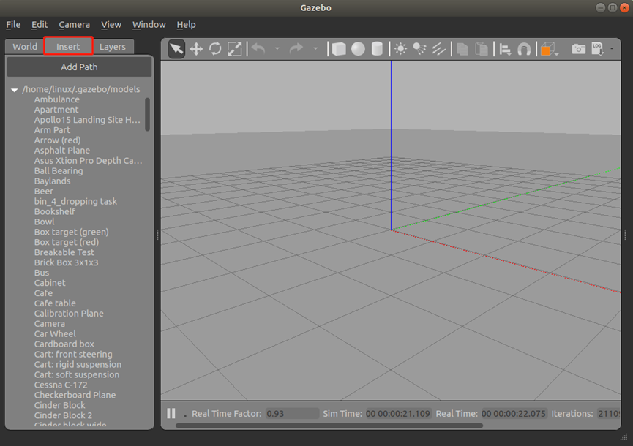Select the Cessna C-172 model
This screenshot has width=633, height=446.
[x=61, y=385]
